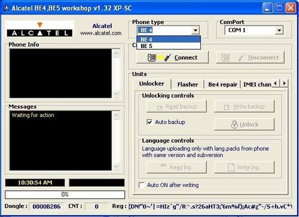Screen dimensions: 299x217
Task: Enable Auto ON after writing
Action: point(142,185)
